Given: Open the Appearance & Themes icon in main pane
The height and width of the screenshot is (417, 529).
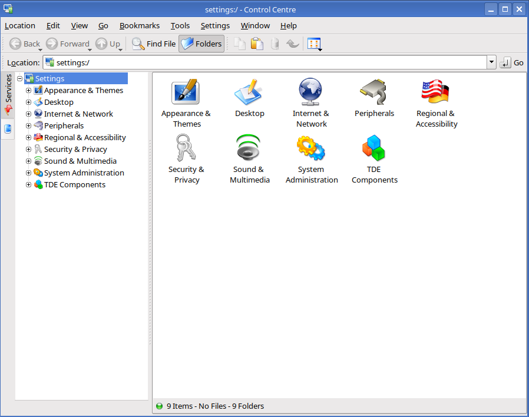Looking at the screenshot, I should pyautogui.click(x=186, y=92).
